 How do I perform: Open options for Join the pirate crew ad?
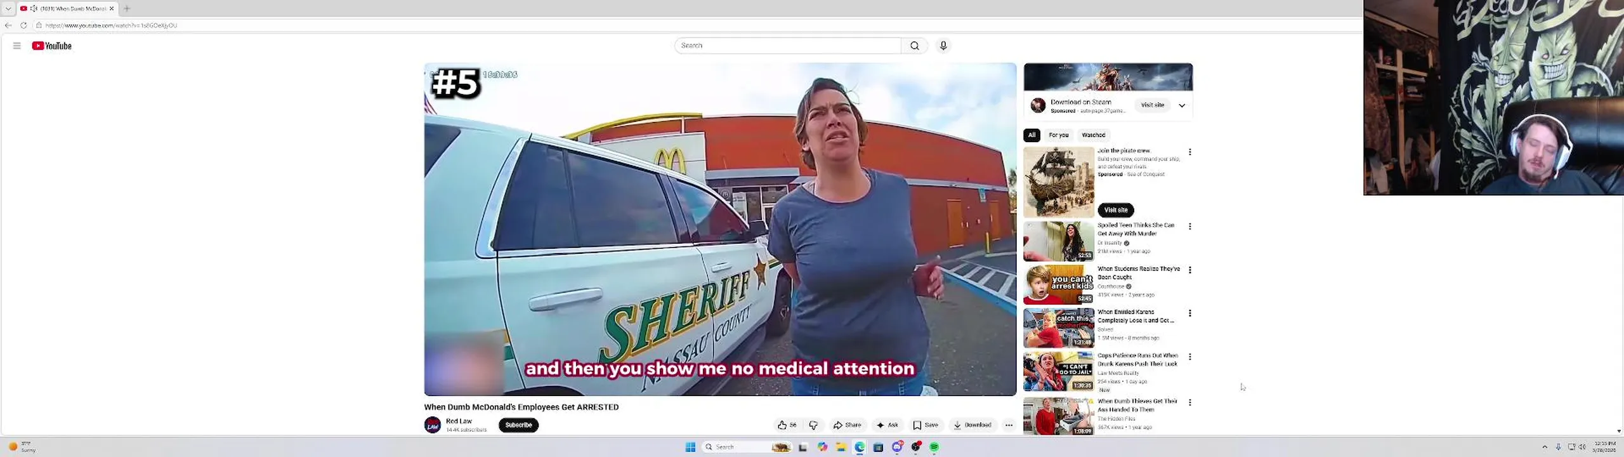(x=1190, y=152)
